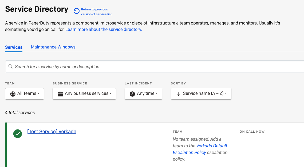304x167 pixels.
Task: Click the green checkmark status icon
Action: click(x=18, y=134)
